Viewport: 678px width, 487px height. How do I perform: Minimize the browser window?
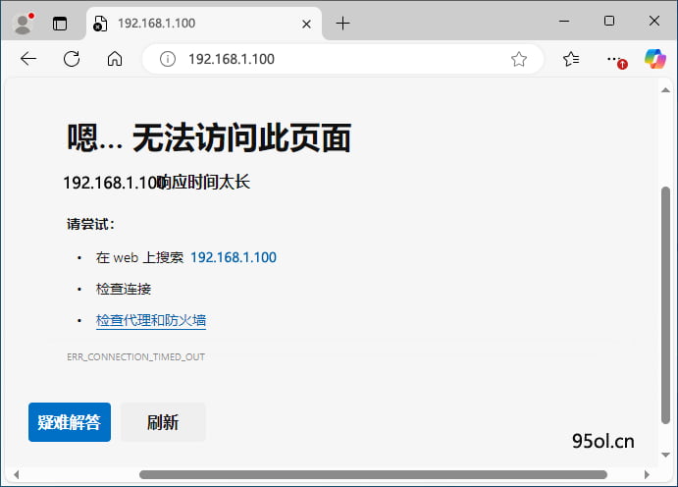(564, 21)
